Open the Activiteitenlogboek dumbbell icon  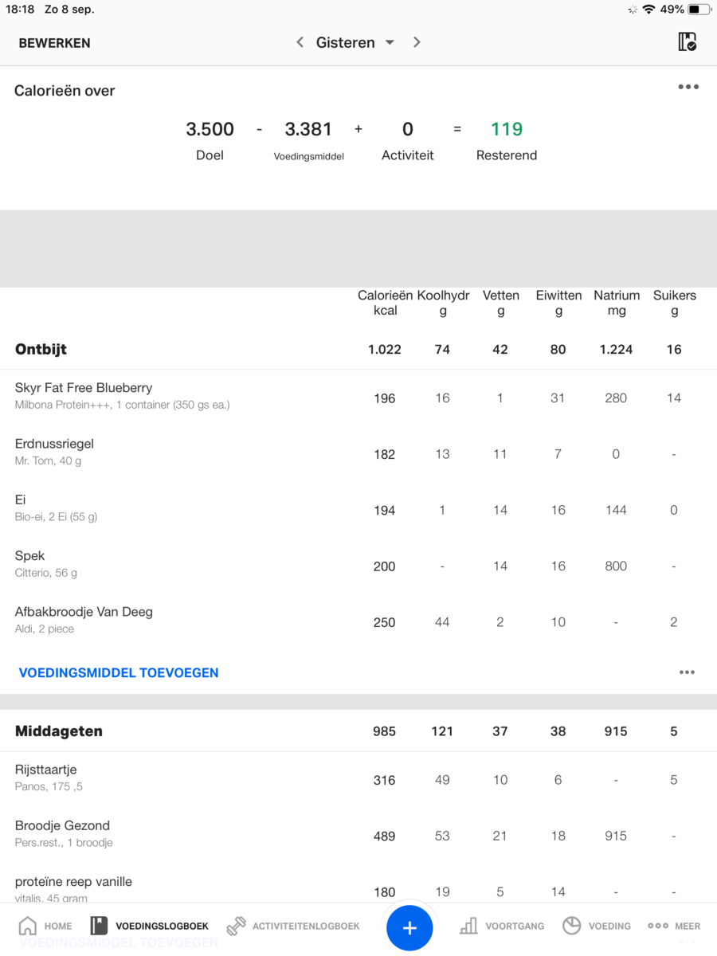coord(236,926)
